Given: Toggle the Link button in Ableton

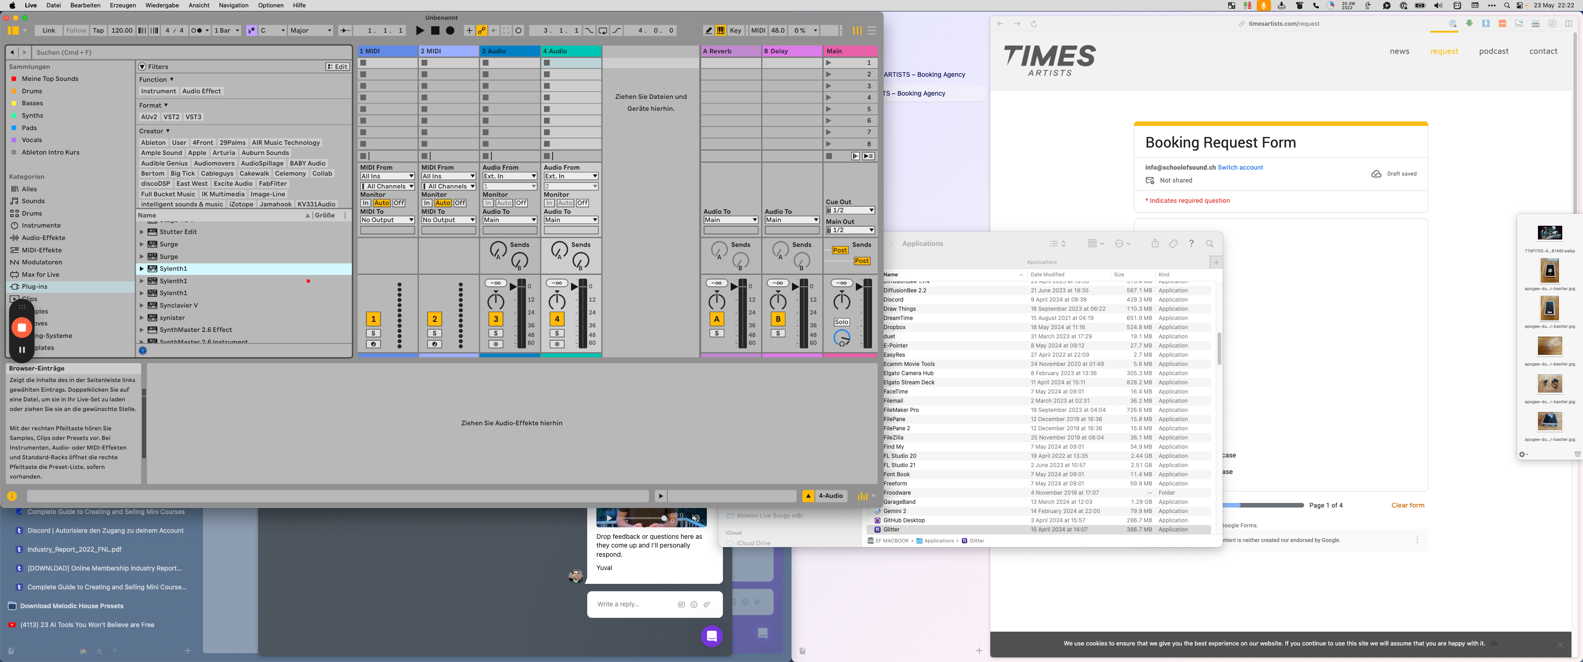Looking at the screenshot, I should (x=48, y=31).
